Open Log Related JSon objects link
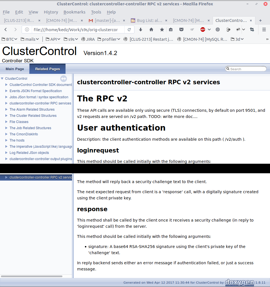The image size is (270, 287). pos(29,153)
